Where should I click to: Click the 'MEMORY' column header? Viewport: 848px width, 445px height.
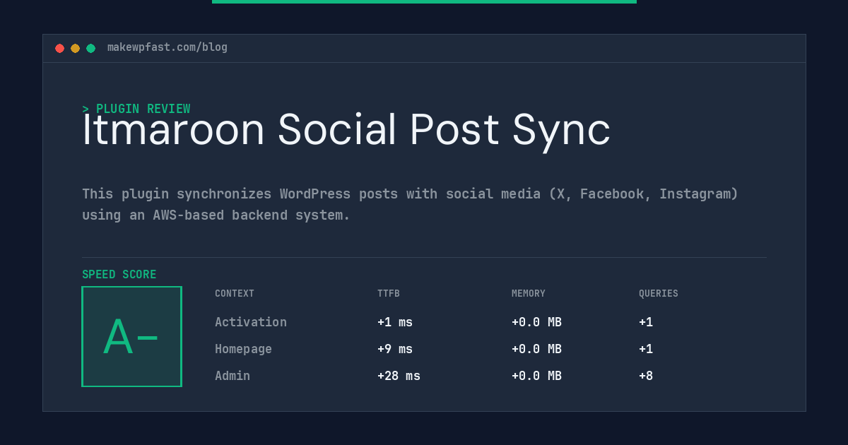tap(529, 294)
